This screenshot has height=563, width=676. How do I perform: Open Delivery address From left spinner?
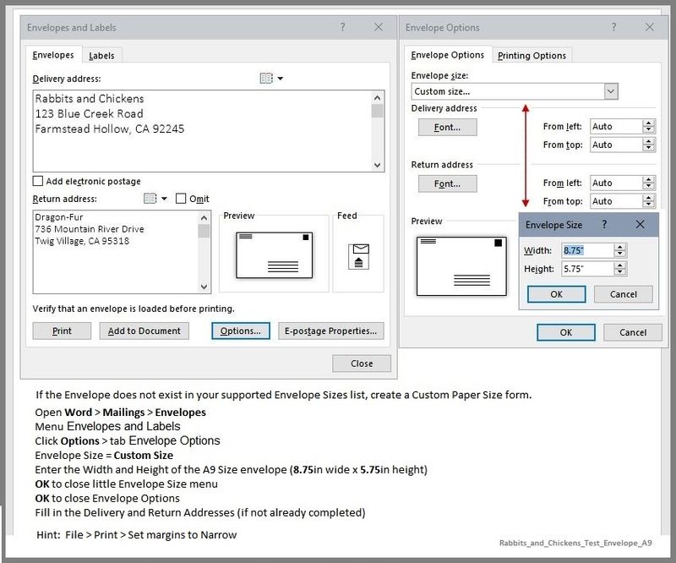point(648,127)
